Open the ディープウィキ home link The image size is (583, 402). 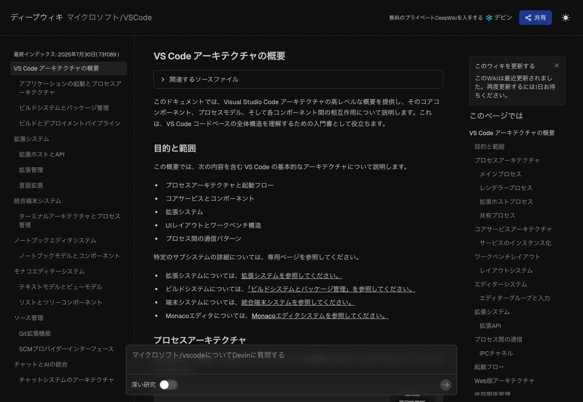[x=37, y=17]
